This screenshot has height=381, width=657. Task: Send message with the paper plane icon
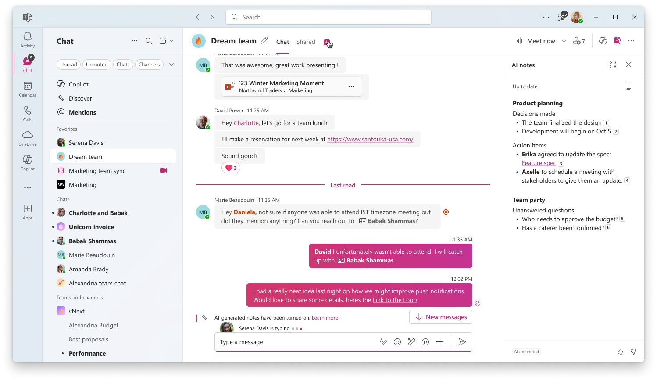[462, 342]
